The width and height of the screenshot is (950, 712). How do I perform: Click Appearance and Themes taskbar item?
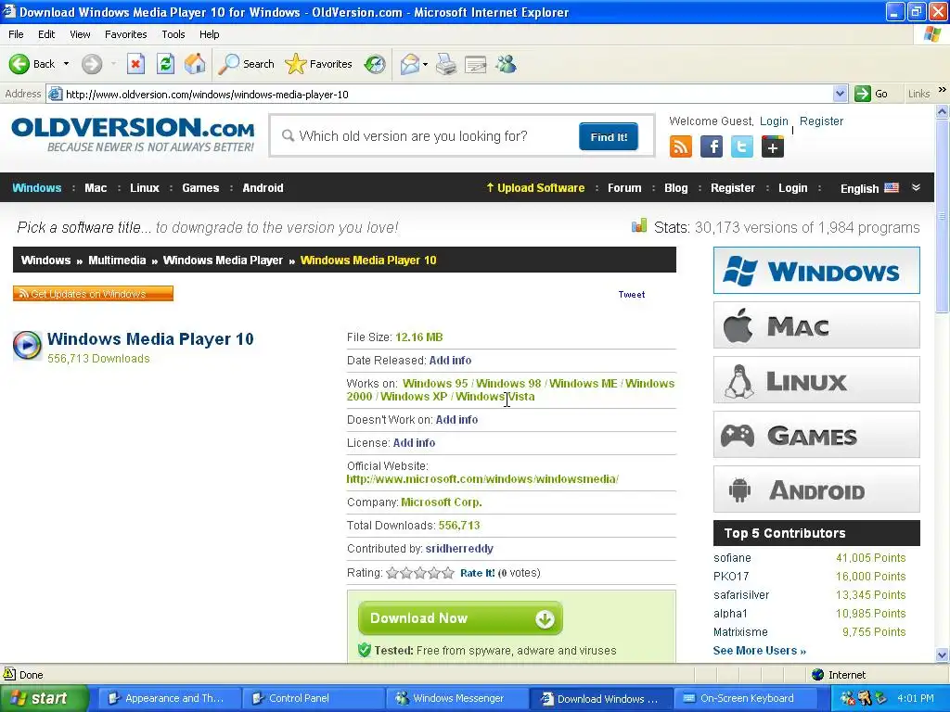point(169,698)
